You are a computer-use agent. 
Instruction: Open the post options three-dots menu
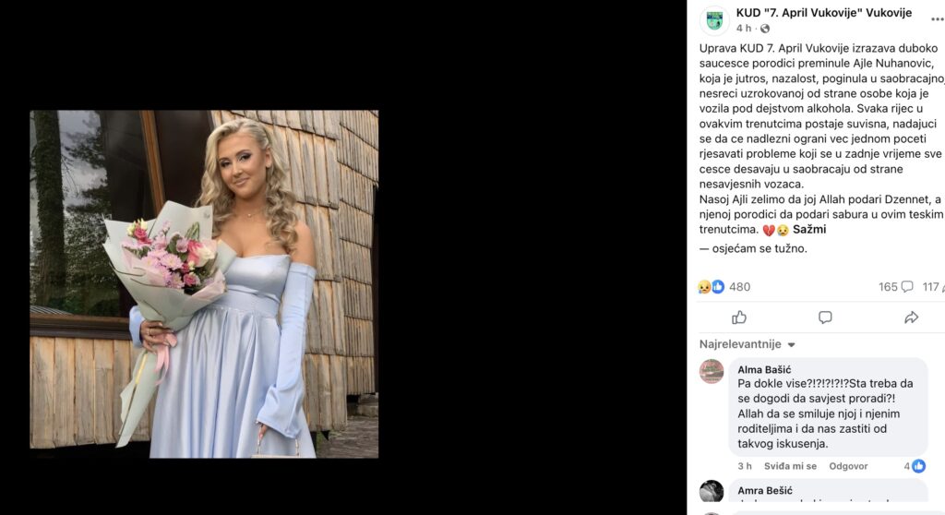(x=937, y=18)
